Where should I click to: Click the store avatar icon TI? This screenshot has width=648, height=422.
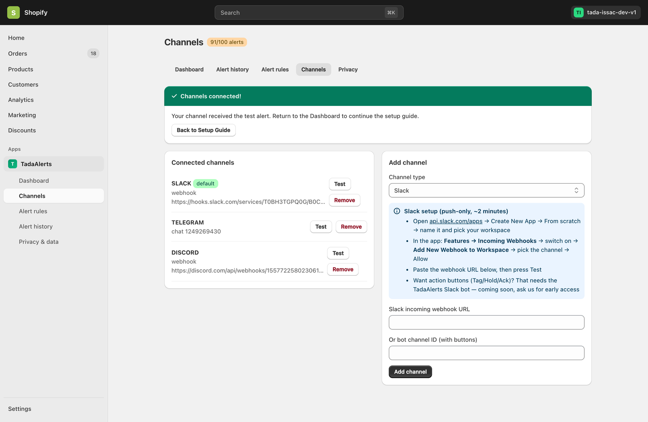578,13
